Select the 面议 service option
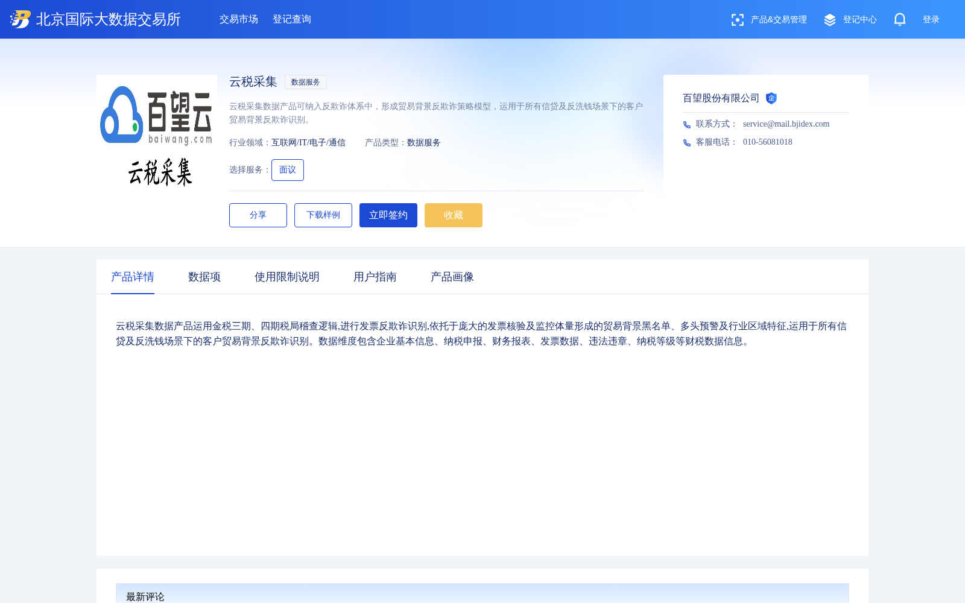 [288, 170]
